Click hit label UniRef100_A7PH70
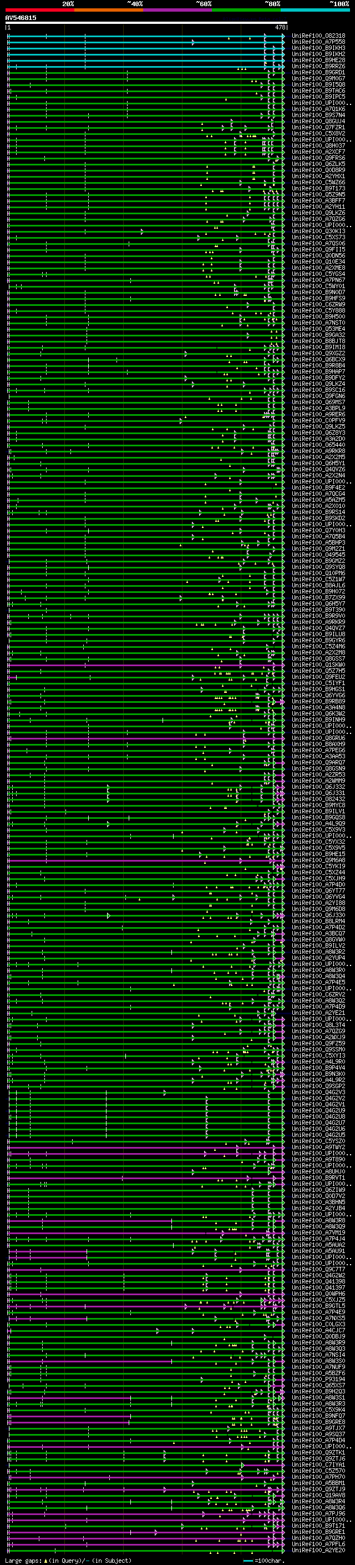355x1565 pixels. coord(318,1477)
